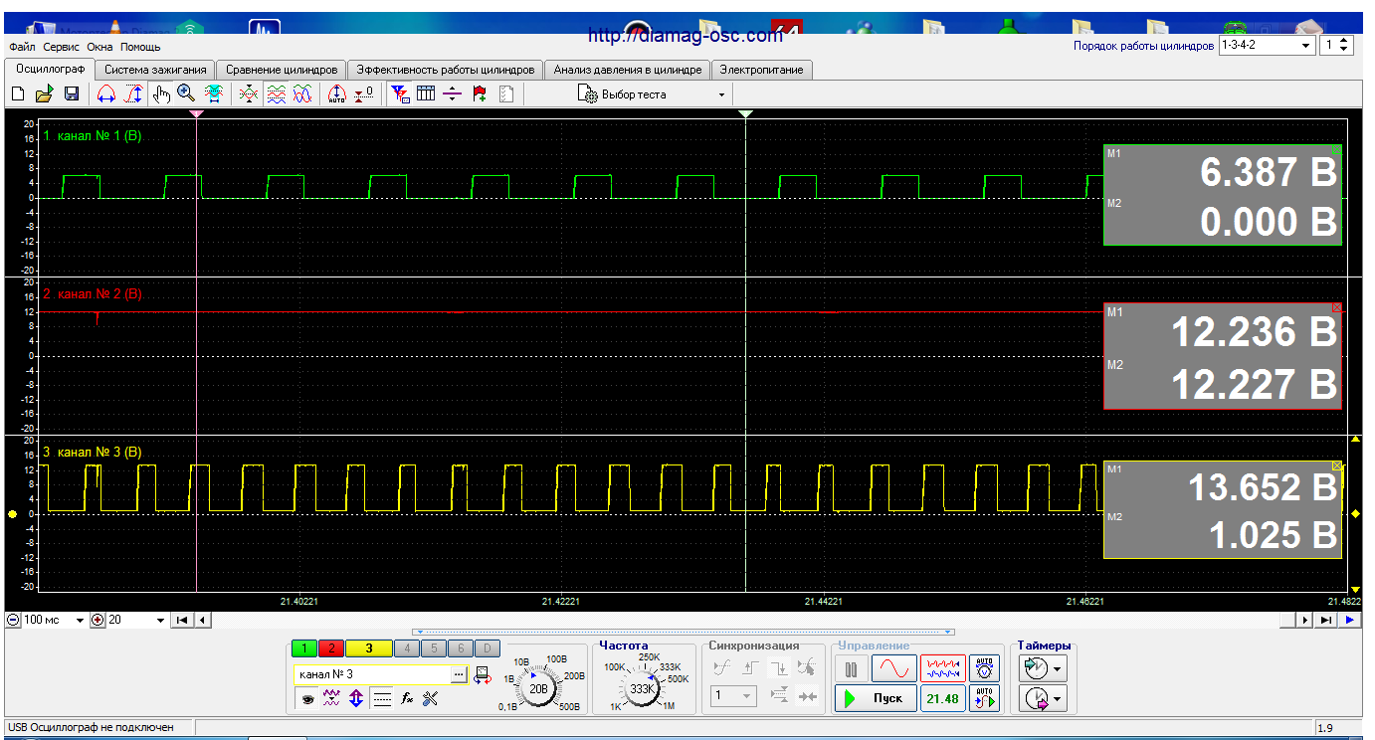Toggle channel 6 gray button
The height and width of the screenshot is (740, 1375).
coord(461,648)
